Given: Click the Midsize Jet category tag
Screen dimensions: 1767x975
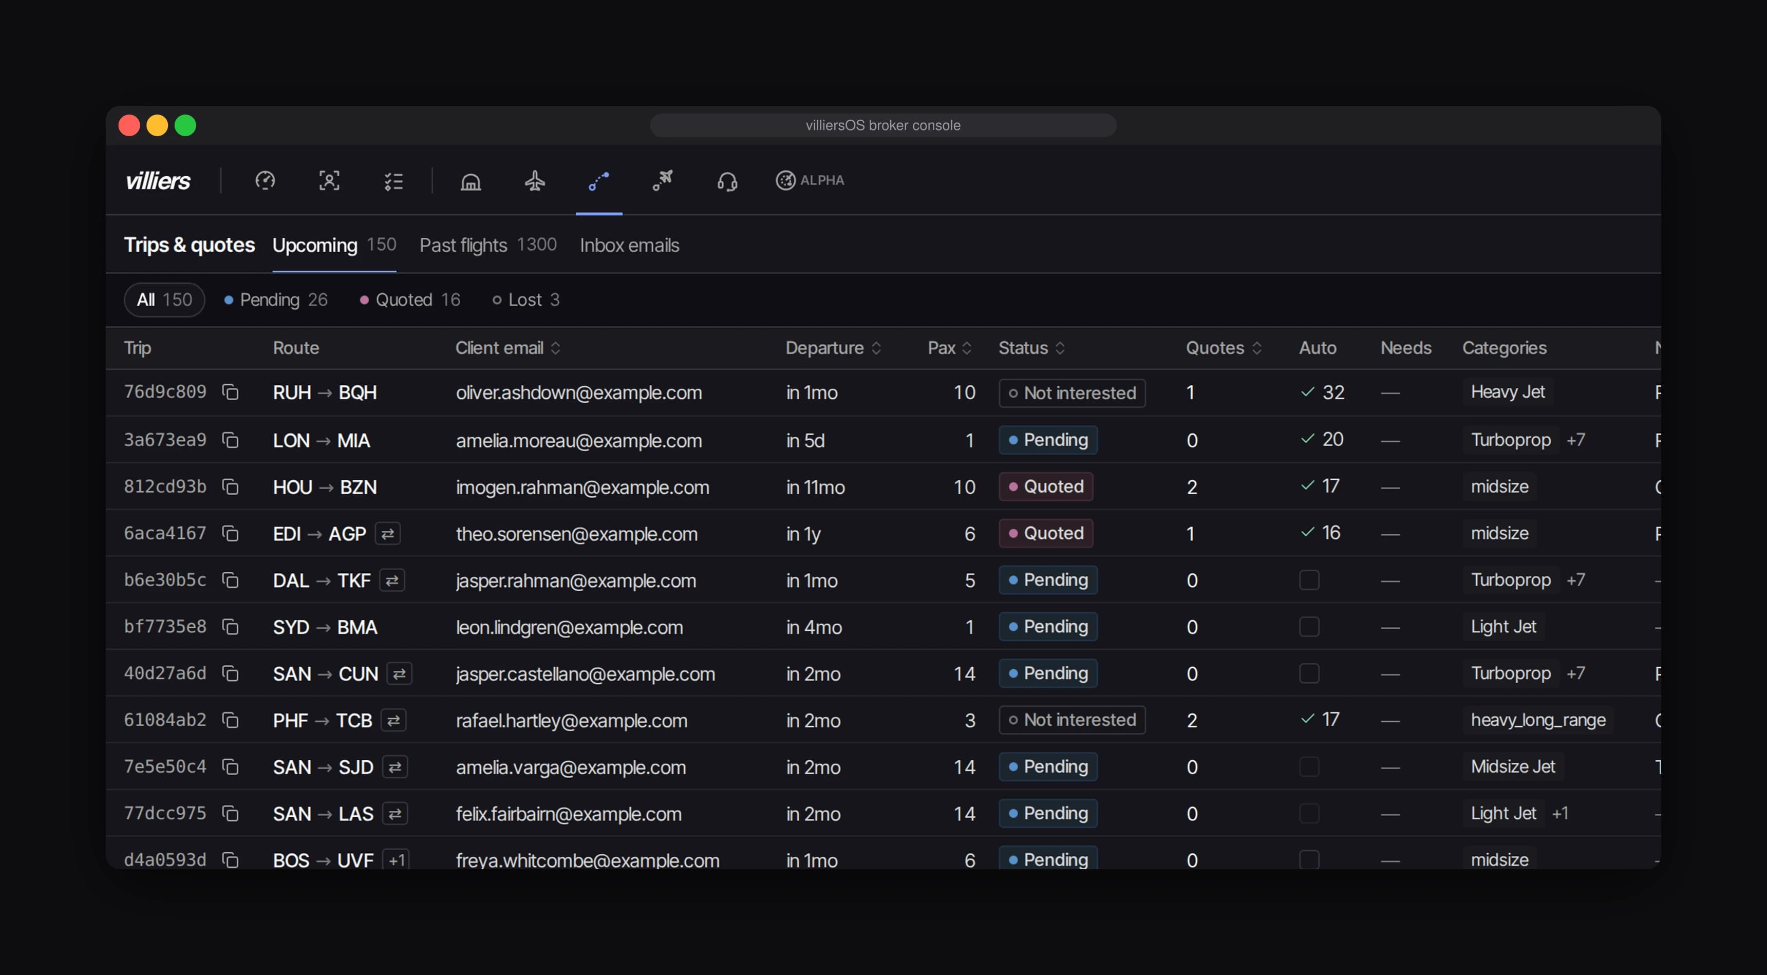Looking at the screenshot, I should click(x=1513, y=766).
